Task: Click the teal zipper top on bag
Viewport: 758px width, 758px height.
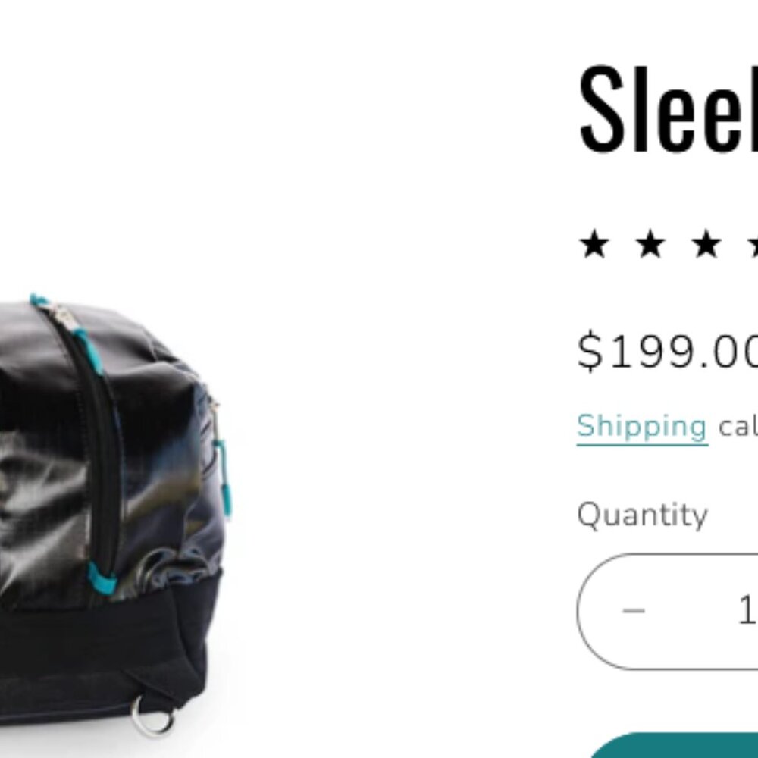Action: [39, 299]
